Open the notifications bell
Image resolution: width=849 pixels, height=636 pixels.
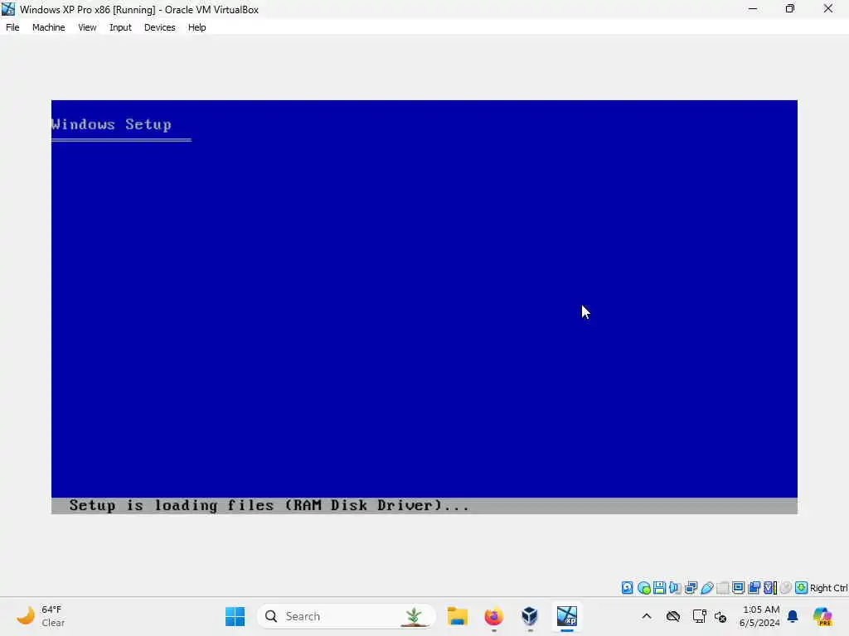click(793, 616)
